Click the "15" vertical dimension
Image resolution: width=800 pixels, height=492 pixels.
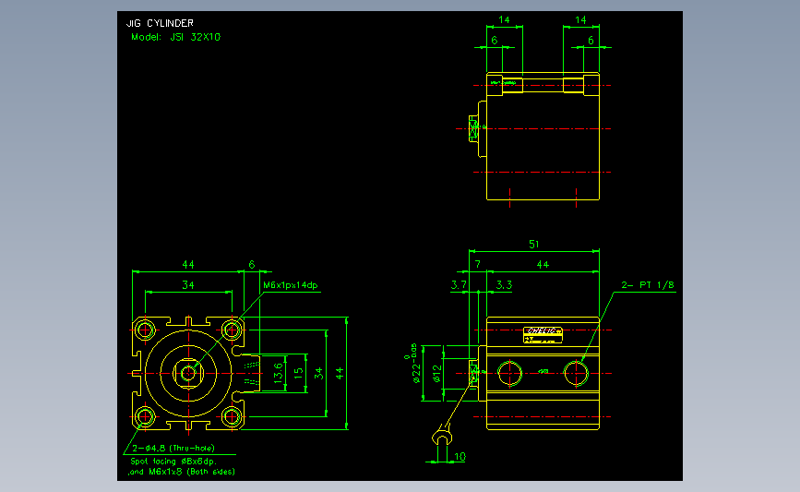pyautogui.click(x=298, y=373)
